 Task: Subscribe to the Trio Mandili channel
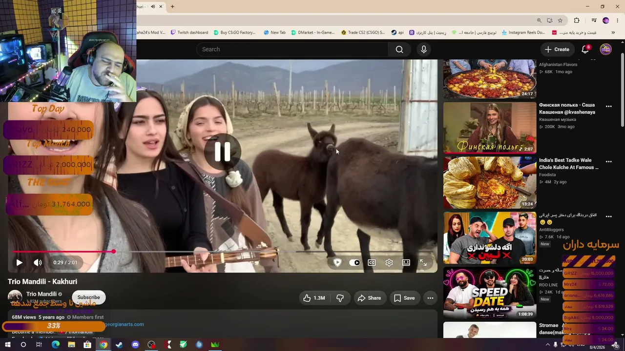pyautogui.click(x=88, y=297)
